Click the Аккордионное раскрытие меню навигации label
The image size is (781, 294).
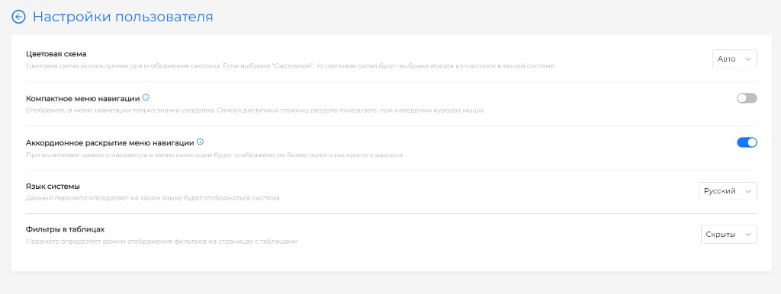click(110, 142)
